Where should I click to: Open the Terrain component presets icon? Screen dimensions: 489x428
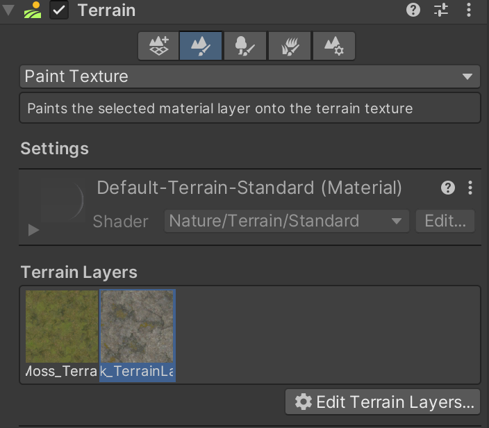coord(442,10)
